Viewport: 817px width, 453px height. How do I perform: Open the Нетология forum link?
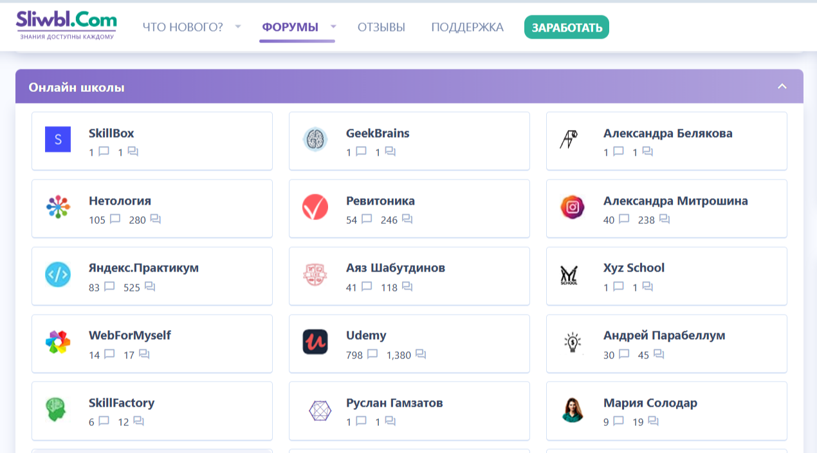pos(120,201)
